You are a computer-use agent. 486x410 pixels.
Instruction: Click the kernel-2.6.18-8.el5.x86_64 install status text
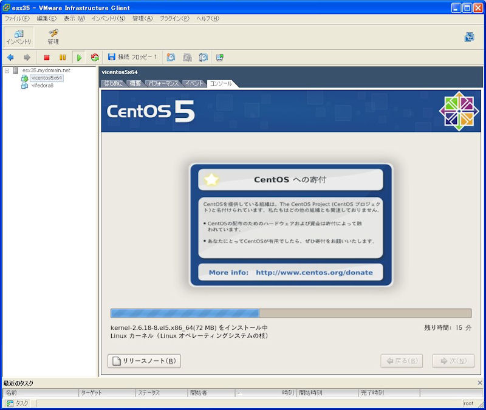189,327
